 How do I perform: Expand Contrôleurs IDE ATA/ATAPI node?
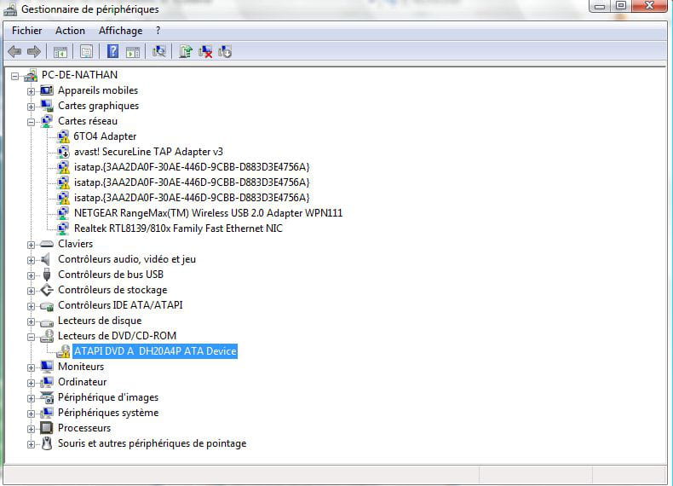pos(31,306)
